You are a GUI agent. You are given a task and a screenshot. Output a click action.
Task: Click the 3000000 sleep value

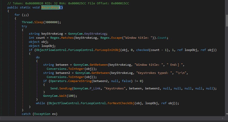(x=51, y=22)
